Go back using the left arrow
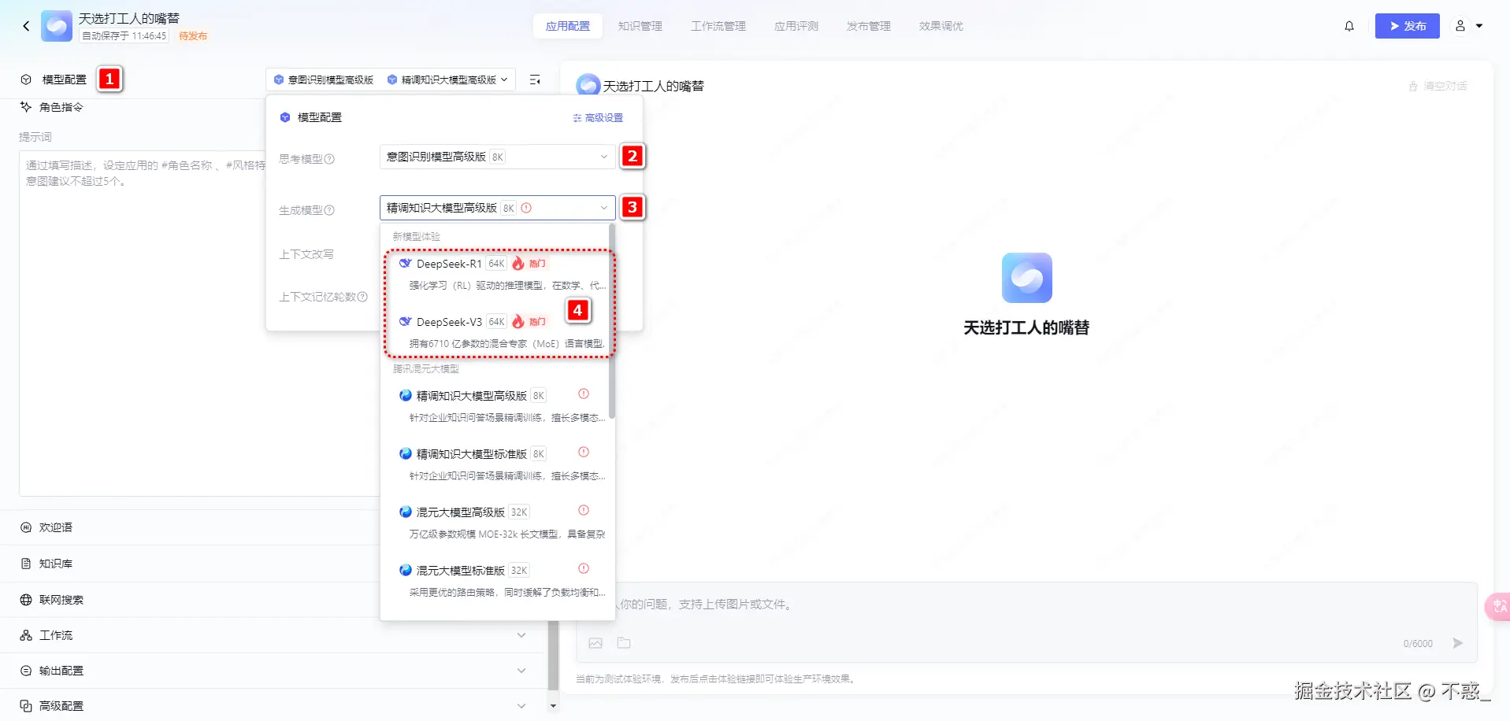Screen dimensions: 1510x721 coord(26,26)
